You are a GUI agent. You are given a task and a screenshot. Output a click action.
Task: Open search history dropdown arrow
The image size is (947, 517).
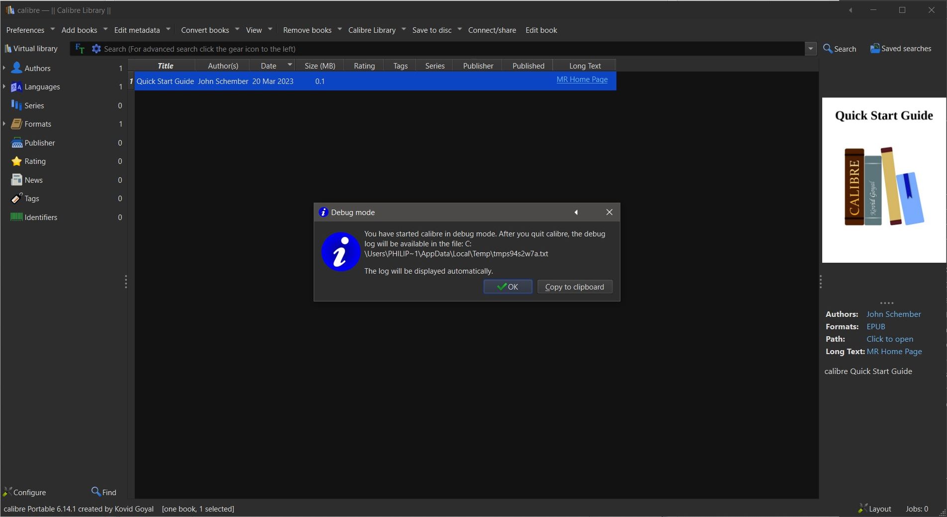point(811,49)
